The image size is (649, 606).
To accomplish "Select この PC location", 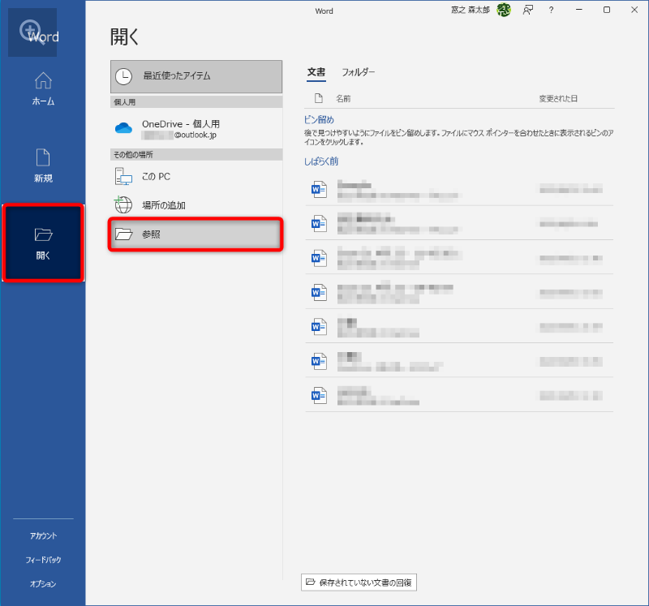I will (x=196, y=176).
